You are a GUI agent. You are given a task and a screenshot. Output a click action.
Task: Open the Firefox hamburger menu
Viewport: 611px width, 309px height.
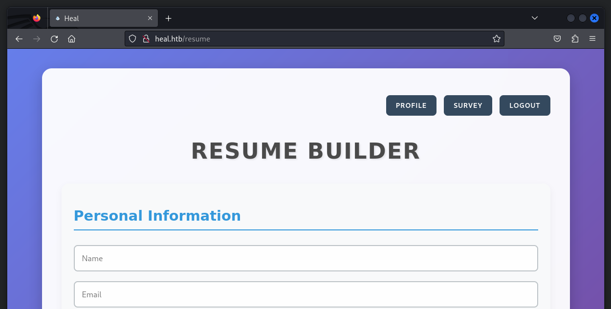coord(592,39)
